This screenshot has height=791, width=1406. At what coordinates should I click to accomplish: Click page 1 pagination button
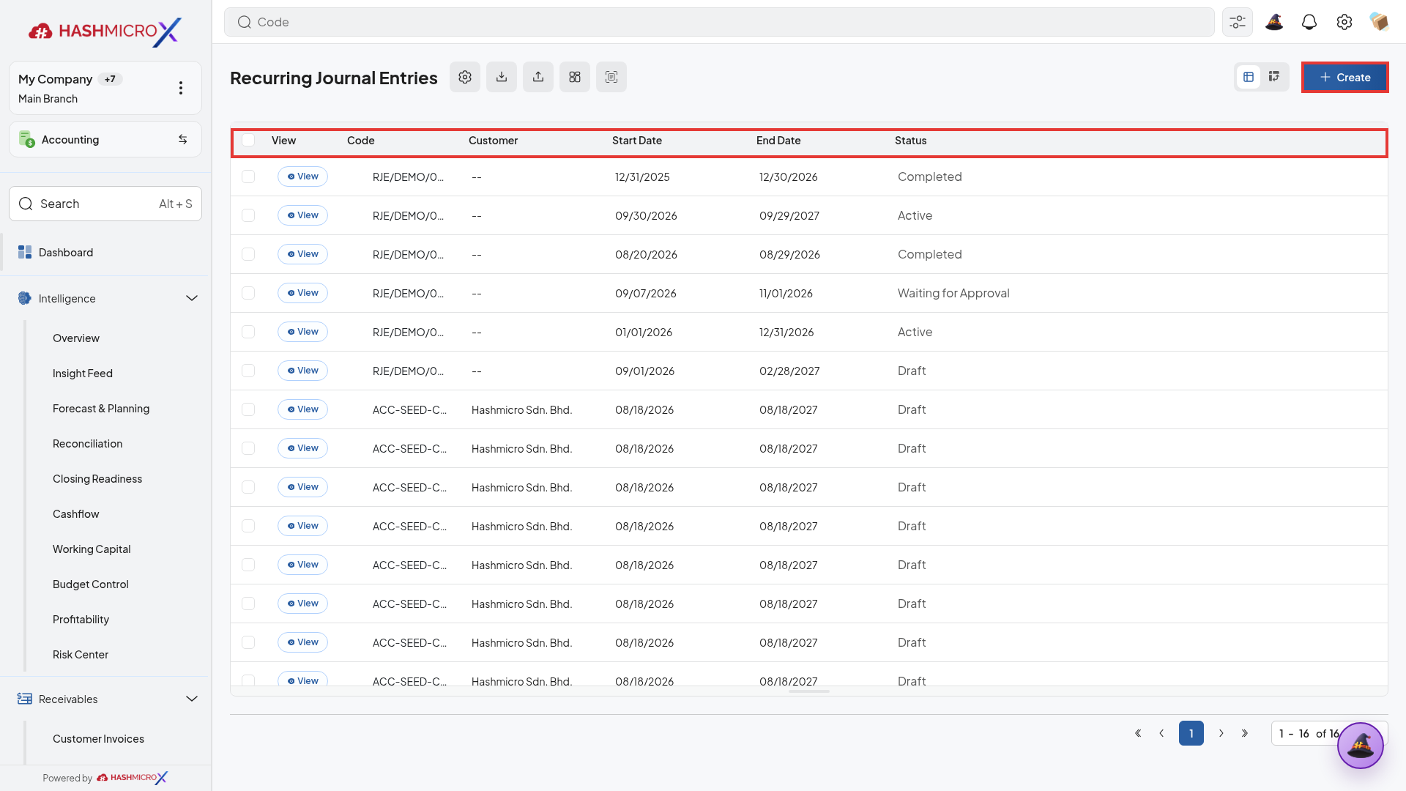click(x=1191, y=733)
